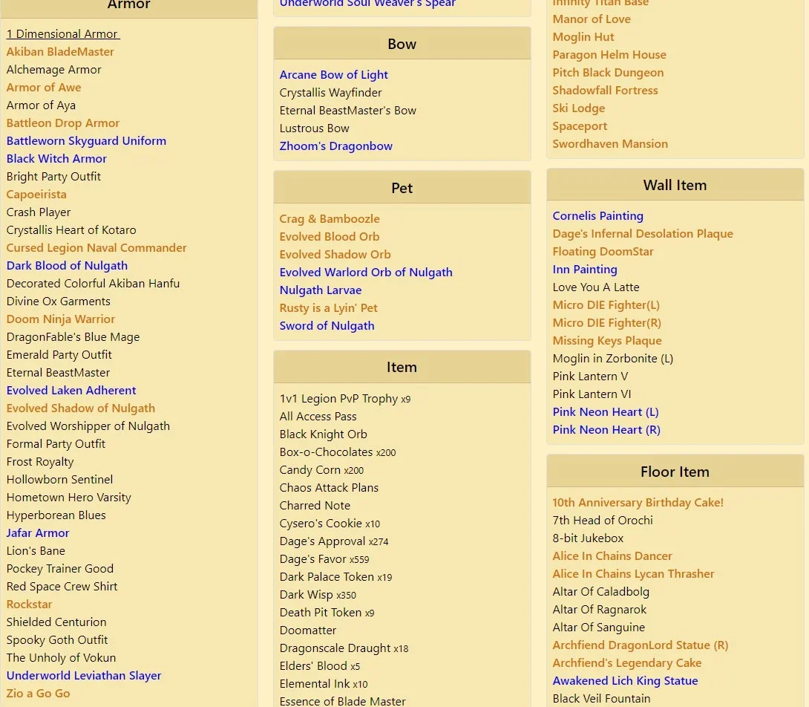Select Battleon Drop Armor link

(x=63, y=123)
